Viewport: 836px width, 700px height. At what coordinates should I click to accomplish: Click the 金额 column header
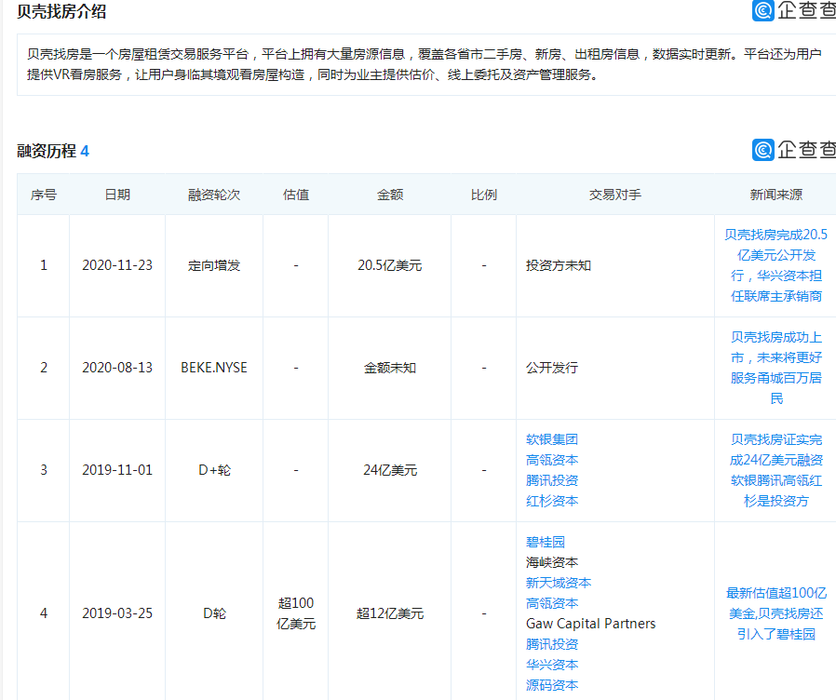(390, 195)
